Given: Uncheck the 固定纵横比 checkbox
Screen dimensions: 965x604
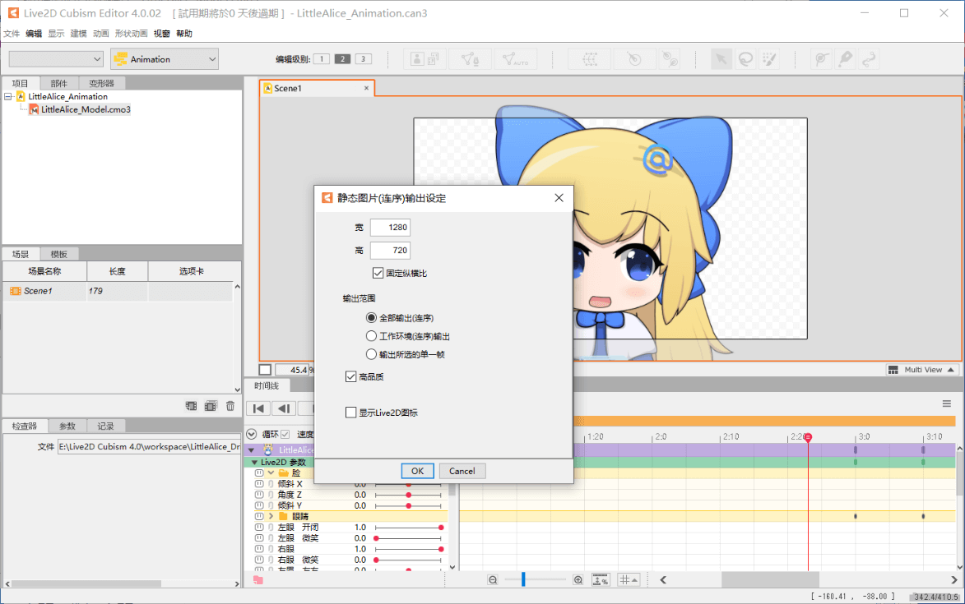Looking at the screenshot, I should coord(378,273).
